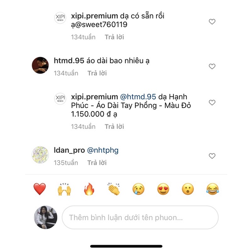Like ldan_pro's comment with heart
The image size is (252, 252).
click(212, 156)
